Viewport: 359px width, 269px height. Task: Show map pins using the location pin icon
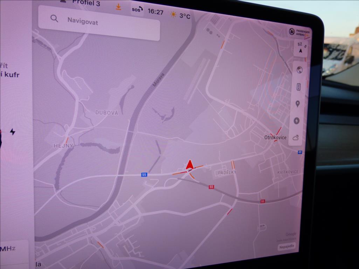(297, 103)
